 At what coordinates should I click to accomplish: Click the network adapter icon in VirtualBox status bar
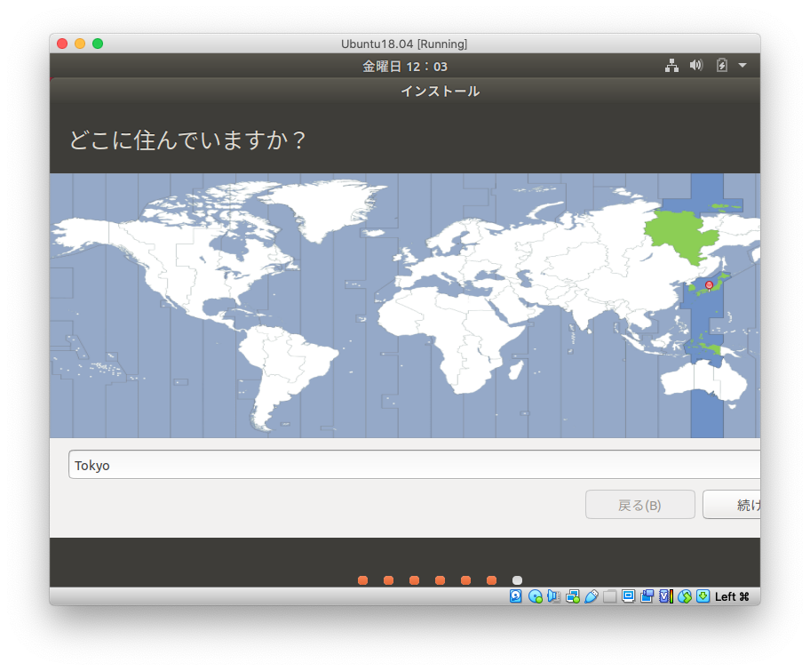pos(573,596)
